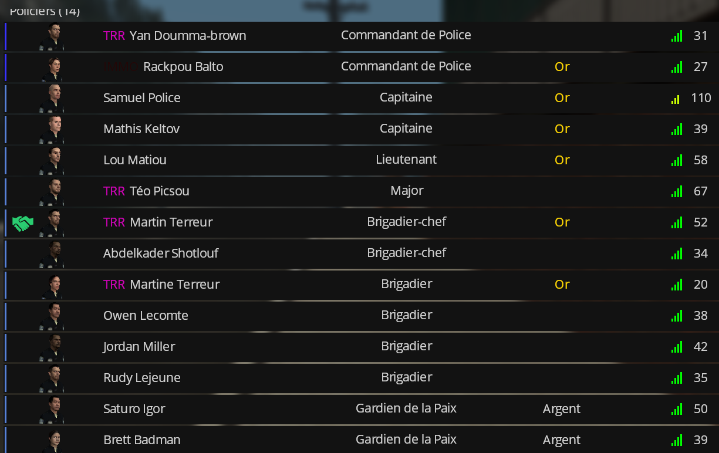The height and width of the screenshot is (453, 719).
Task: Click the pink TRR tag before Martine Terreur
Action: (114, 285)
